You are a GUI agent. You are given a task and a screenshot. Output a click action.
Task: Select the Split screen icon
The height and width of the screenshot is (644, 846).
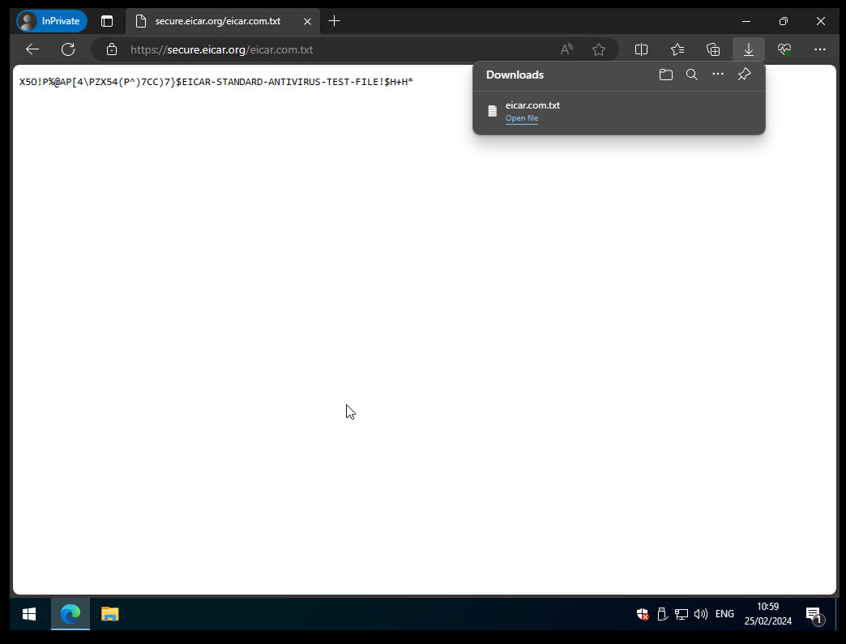pos(641,49)
